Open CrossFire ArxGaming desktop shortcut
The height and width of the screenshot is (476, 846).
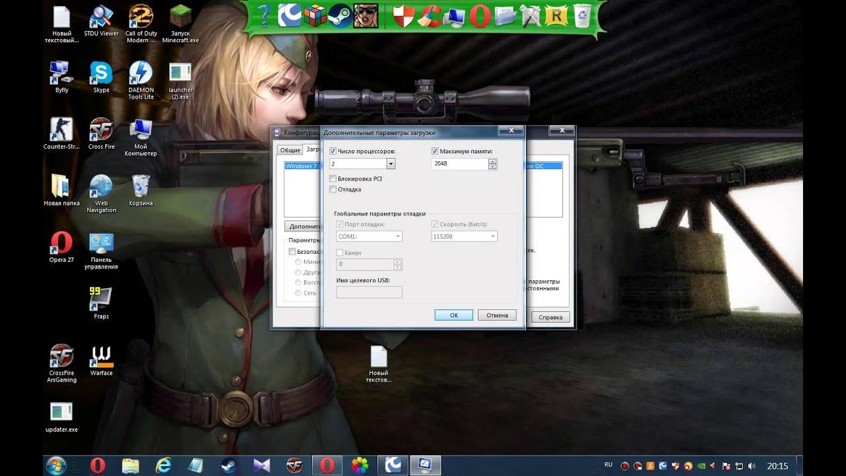61,364
